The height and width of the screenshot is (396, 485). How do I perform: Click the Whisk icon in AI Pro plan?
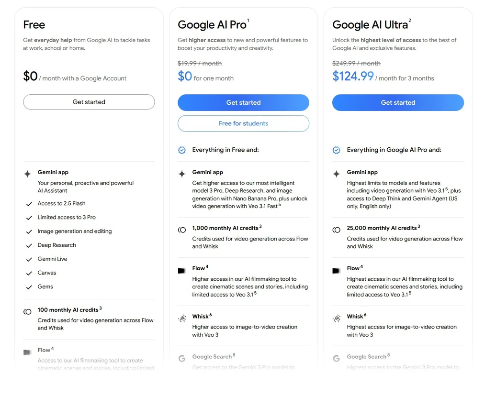pos(182,319)
